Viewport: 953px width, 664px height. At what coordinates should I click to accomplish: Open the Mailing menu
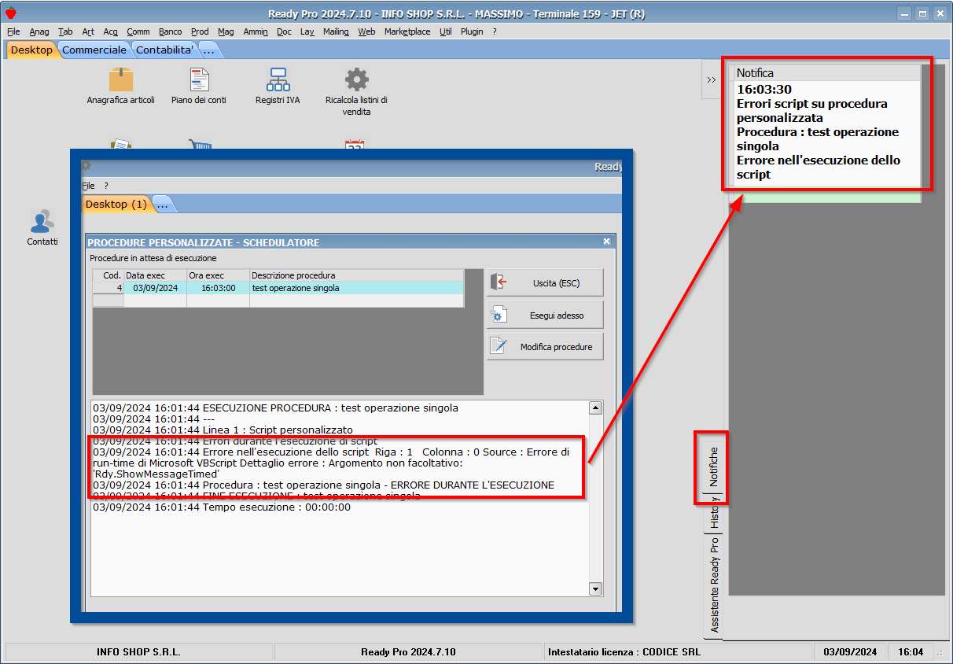(336, 31)
